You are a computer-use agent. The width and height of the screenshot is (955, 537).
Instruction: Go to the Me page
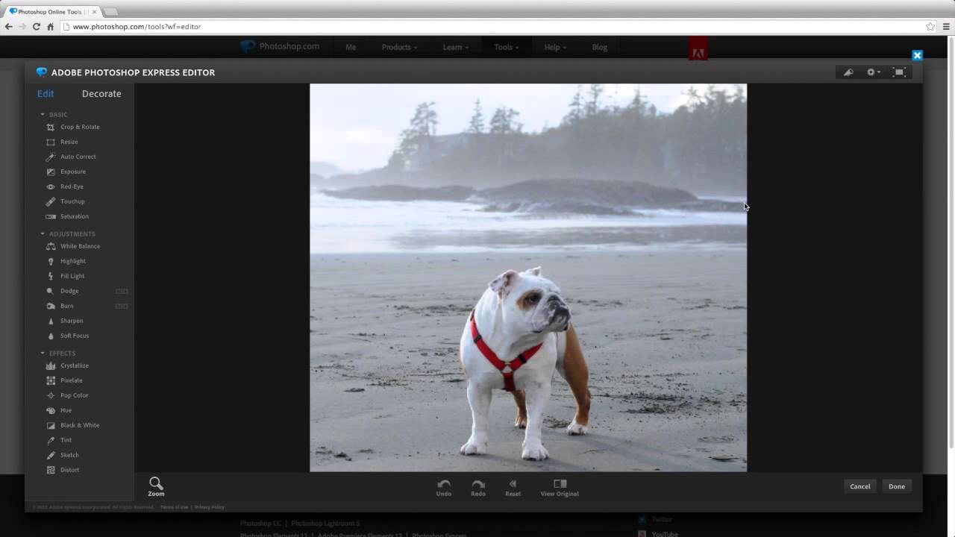(351, 47)
